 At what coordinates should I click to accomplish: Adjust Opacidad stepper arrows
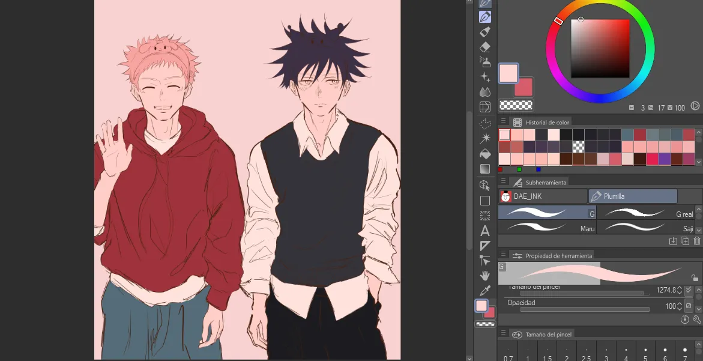[680, 306]
